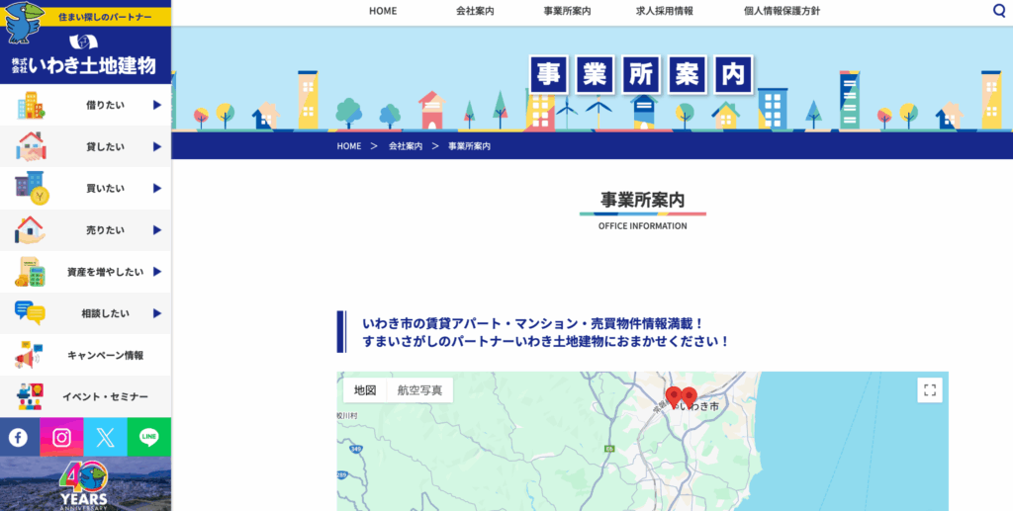Toggle fullscreen view on the map
1013x511 pixels.
929,389
